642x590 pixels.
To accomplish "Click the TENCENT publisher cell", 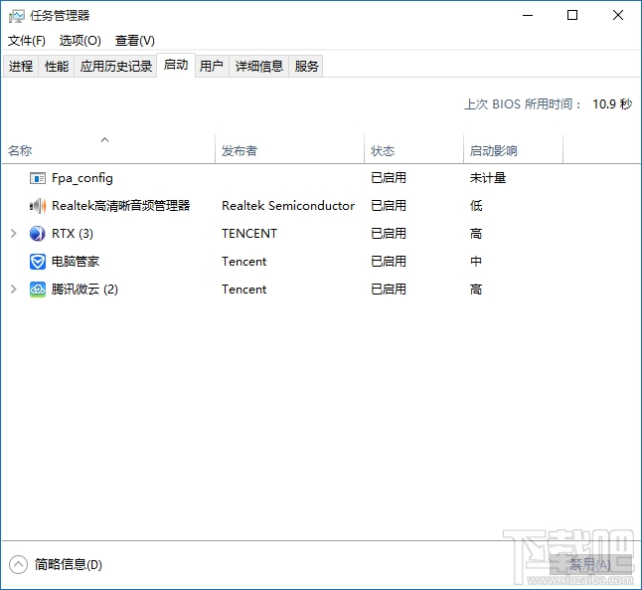I will point(249,234).
